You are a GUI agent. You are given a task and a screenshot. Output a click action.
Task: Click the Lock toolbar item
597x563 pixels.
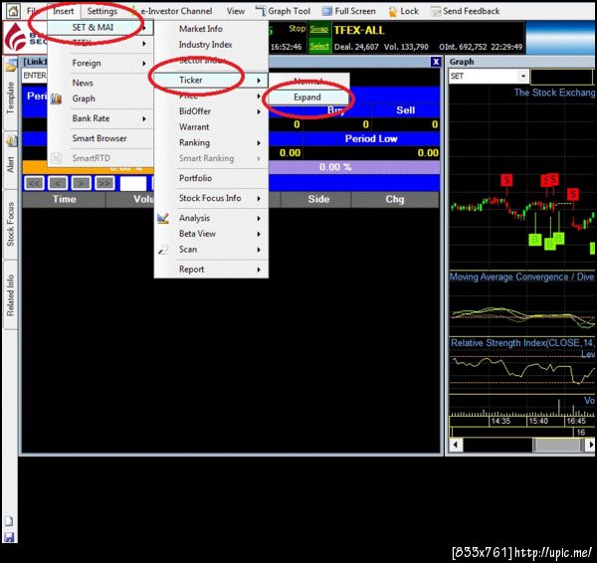404,11
